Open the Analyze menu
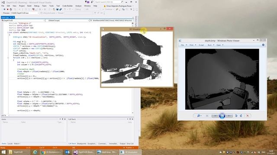Screen dimensions: 277x155 tap(78, 6)
